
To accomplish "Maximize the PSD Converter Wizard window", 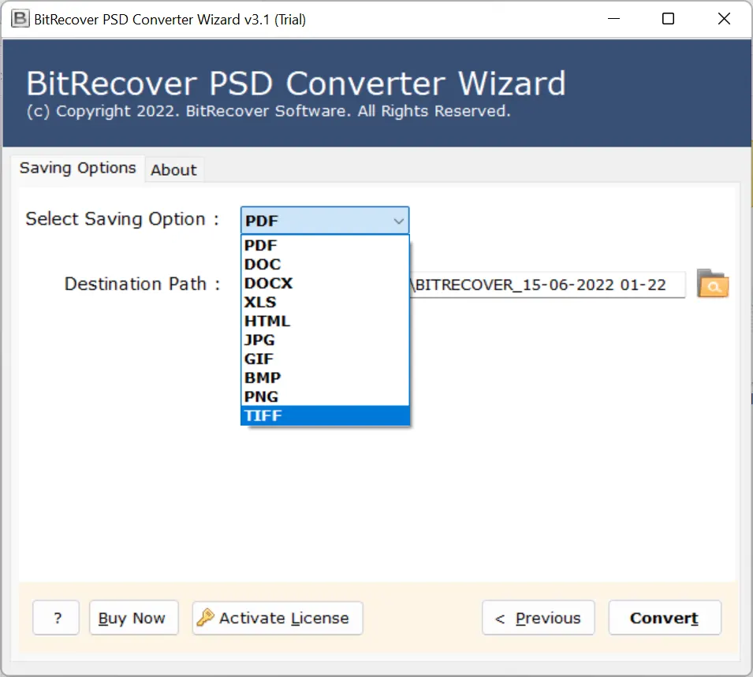I will point(668,19).
